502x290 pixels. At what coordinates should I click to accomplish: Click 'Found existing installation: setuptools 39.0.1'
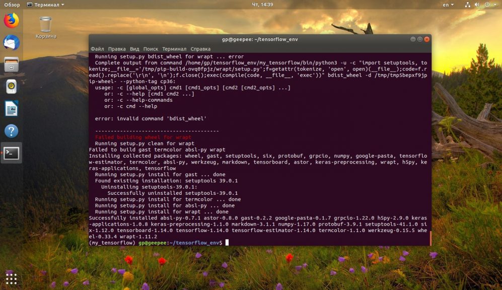click(x=167, y=181)
